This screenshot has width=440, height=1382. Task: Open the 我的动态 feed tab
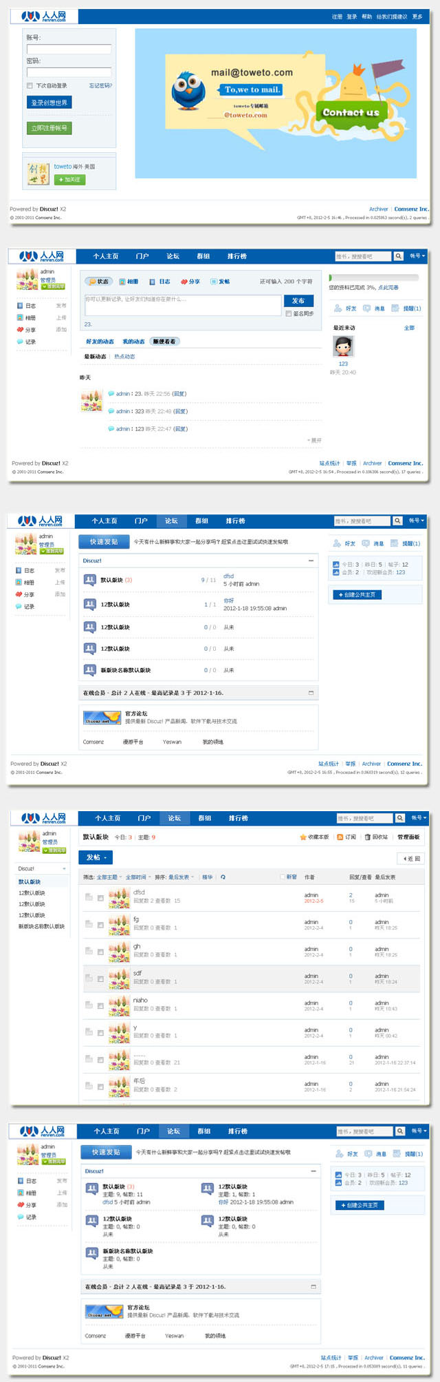pos(133,342)
